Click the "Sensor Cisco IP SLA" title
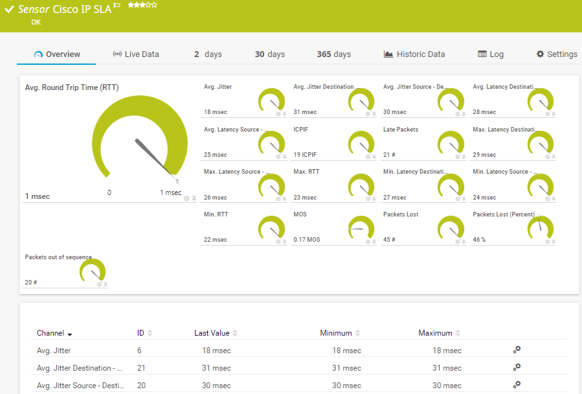Screen dimensions: 582x394 [x=65, y=9]
